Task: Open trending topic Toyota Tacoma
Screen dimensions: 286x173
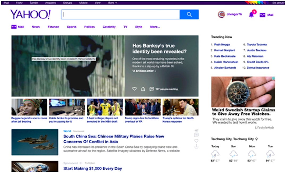Action: pos(257,44)
